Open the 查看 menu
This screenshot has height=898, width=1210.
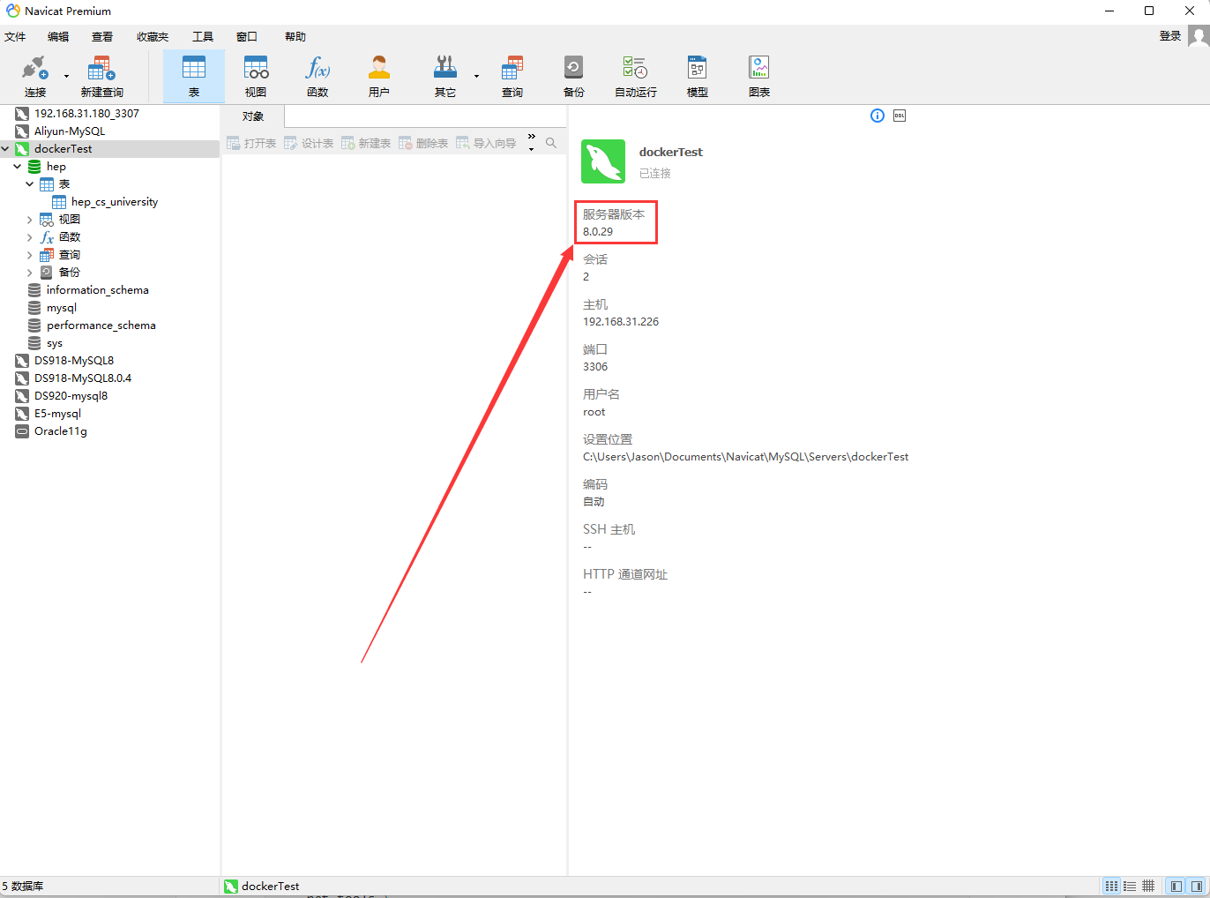coord(102,37)
